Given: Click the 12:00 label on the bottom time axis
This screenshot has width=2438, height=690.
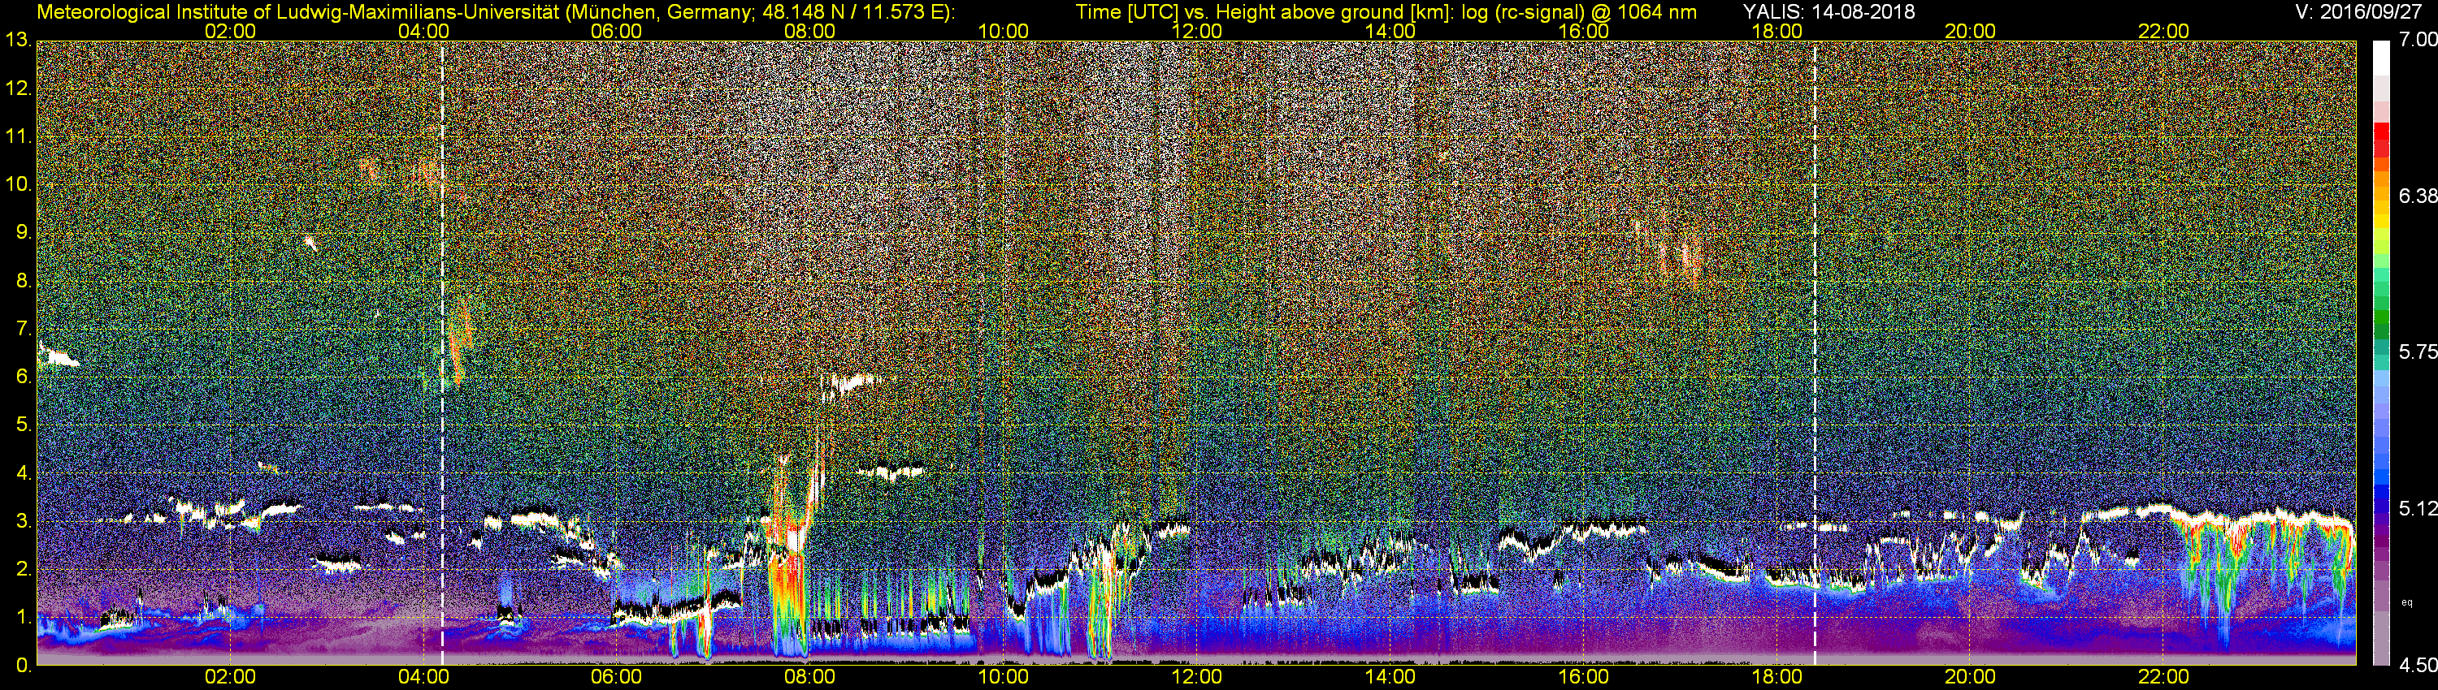Looking at the screenshot, I should click(x=1196, y=677).
